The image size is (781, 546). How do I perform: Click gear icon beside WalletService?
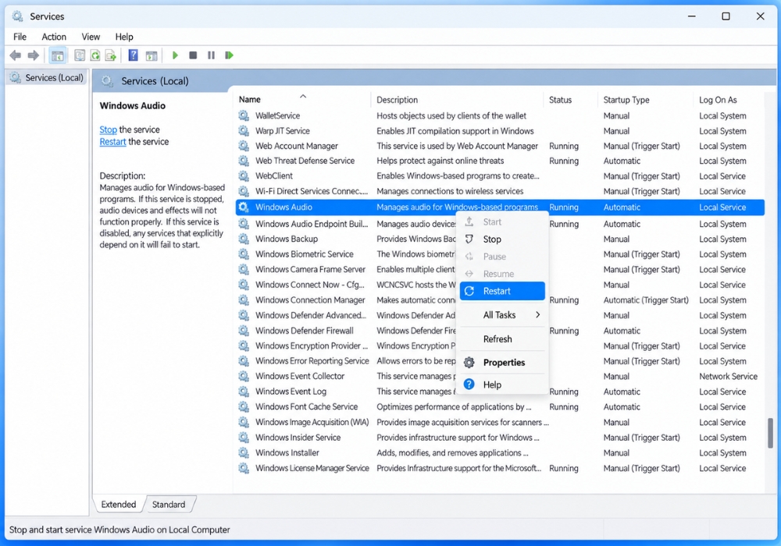pos(244,116)
